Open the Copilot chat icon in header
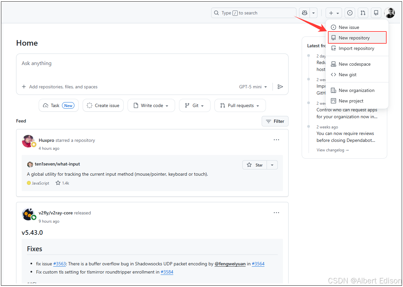This screenshot has height=287, width=403. tap(305, 13)
